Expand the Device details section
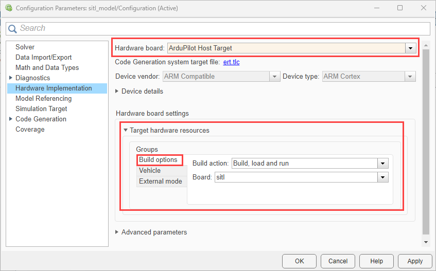436x271 pixels. tap(117, 91)
